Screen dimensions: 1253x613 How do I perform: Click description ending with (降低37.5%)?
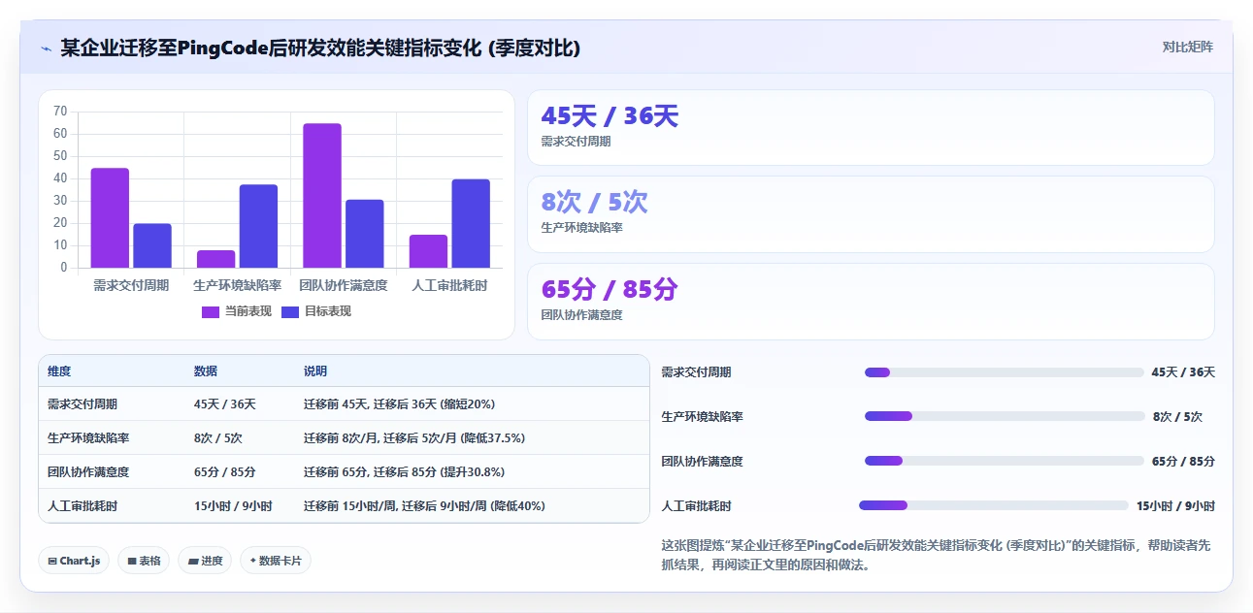pyautogui.click(x=414, y=437)
